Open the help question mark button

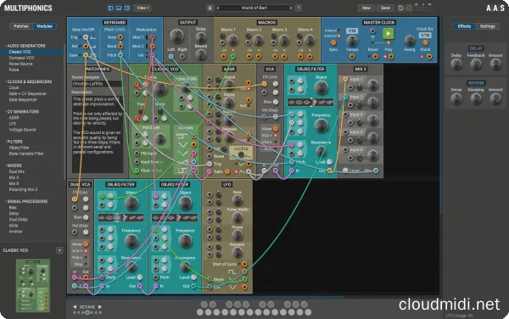(x=299, y=8)
